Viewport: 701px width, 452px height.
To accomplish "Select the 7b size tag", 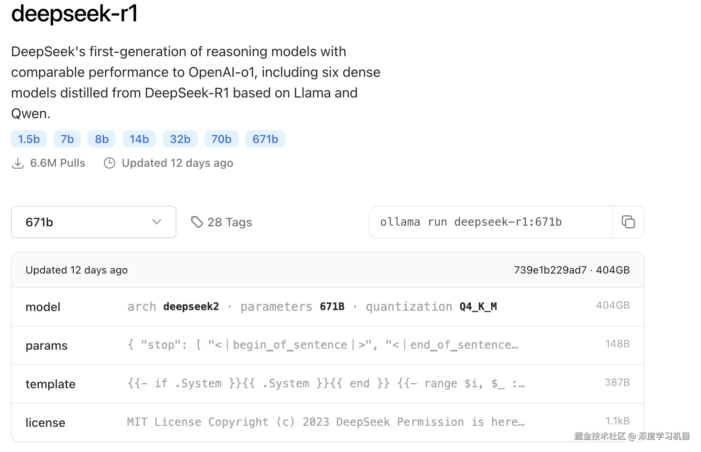I will [67, 139].
